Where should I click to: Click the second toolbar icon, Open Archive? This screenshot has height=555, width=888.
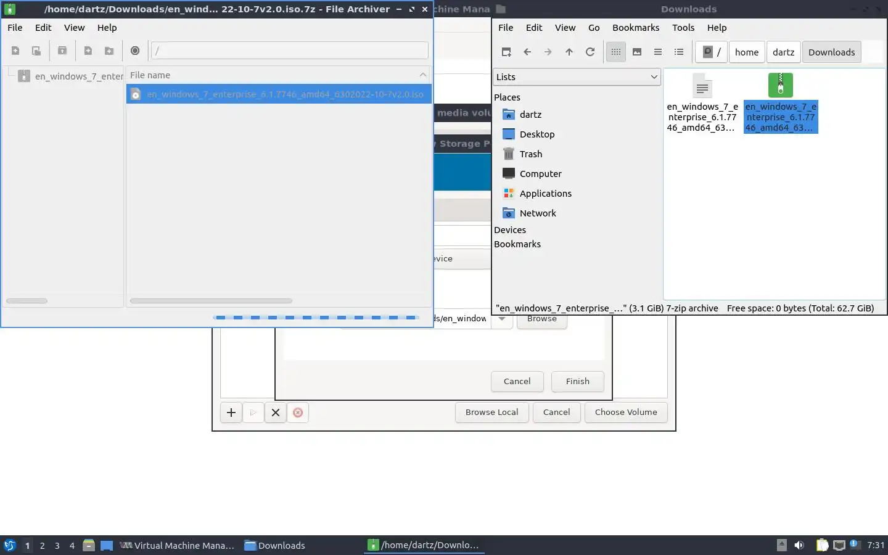coord(36,51)
